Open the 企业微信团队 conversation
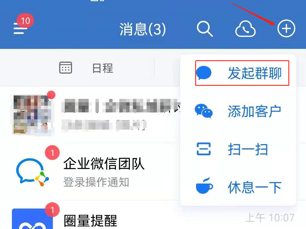Viewport: 306px width, 229px height. pyautogui.click(x=90, y=172)
